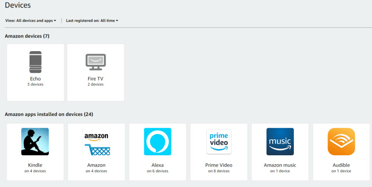Open the Alexa app icon

(x=158, y=142)
